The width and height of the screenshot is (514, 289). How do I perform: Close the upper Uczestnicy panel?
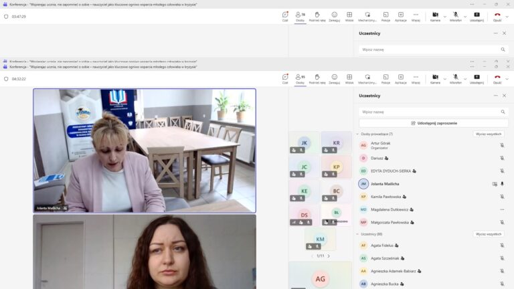click(505, 33)
